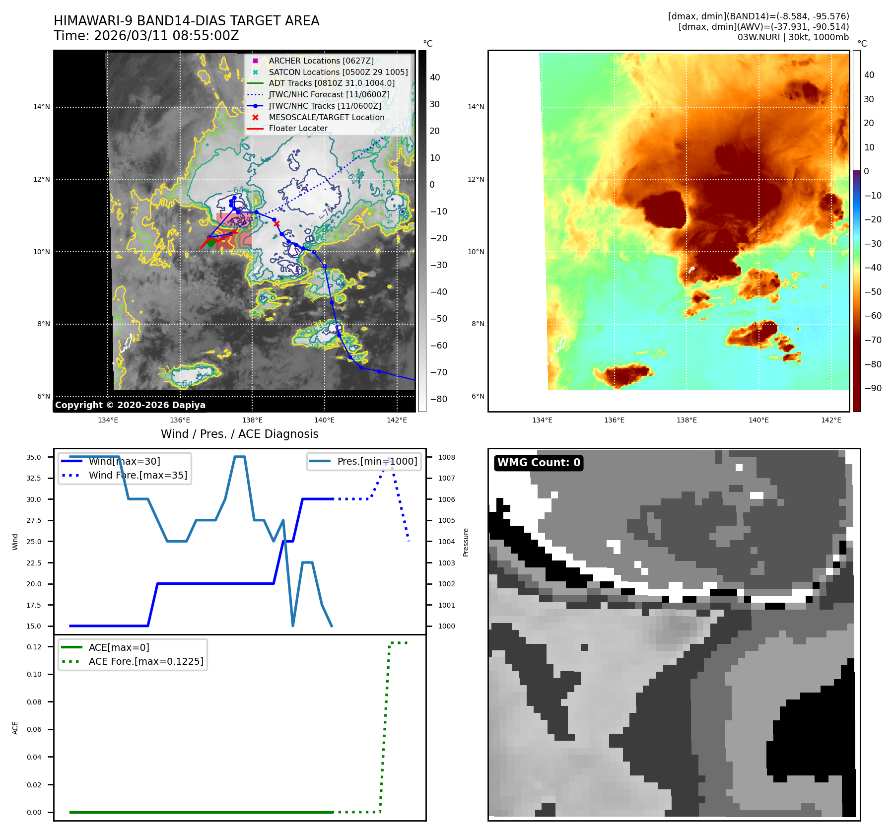Click the rainbow temperature colorbar beside the right map
The image size is (894, 839).
[x=856, y=231]
